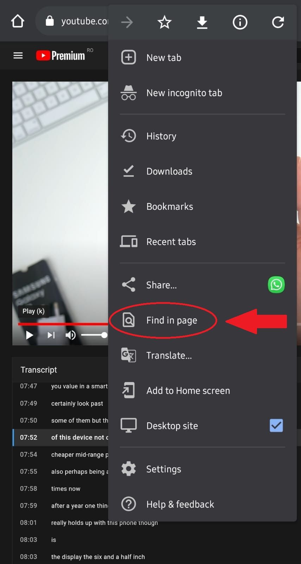This screenshot has height=564, width=301.
Task: Select Find in page
Action: click(171, 320)
